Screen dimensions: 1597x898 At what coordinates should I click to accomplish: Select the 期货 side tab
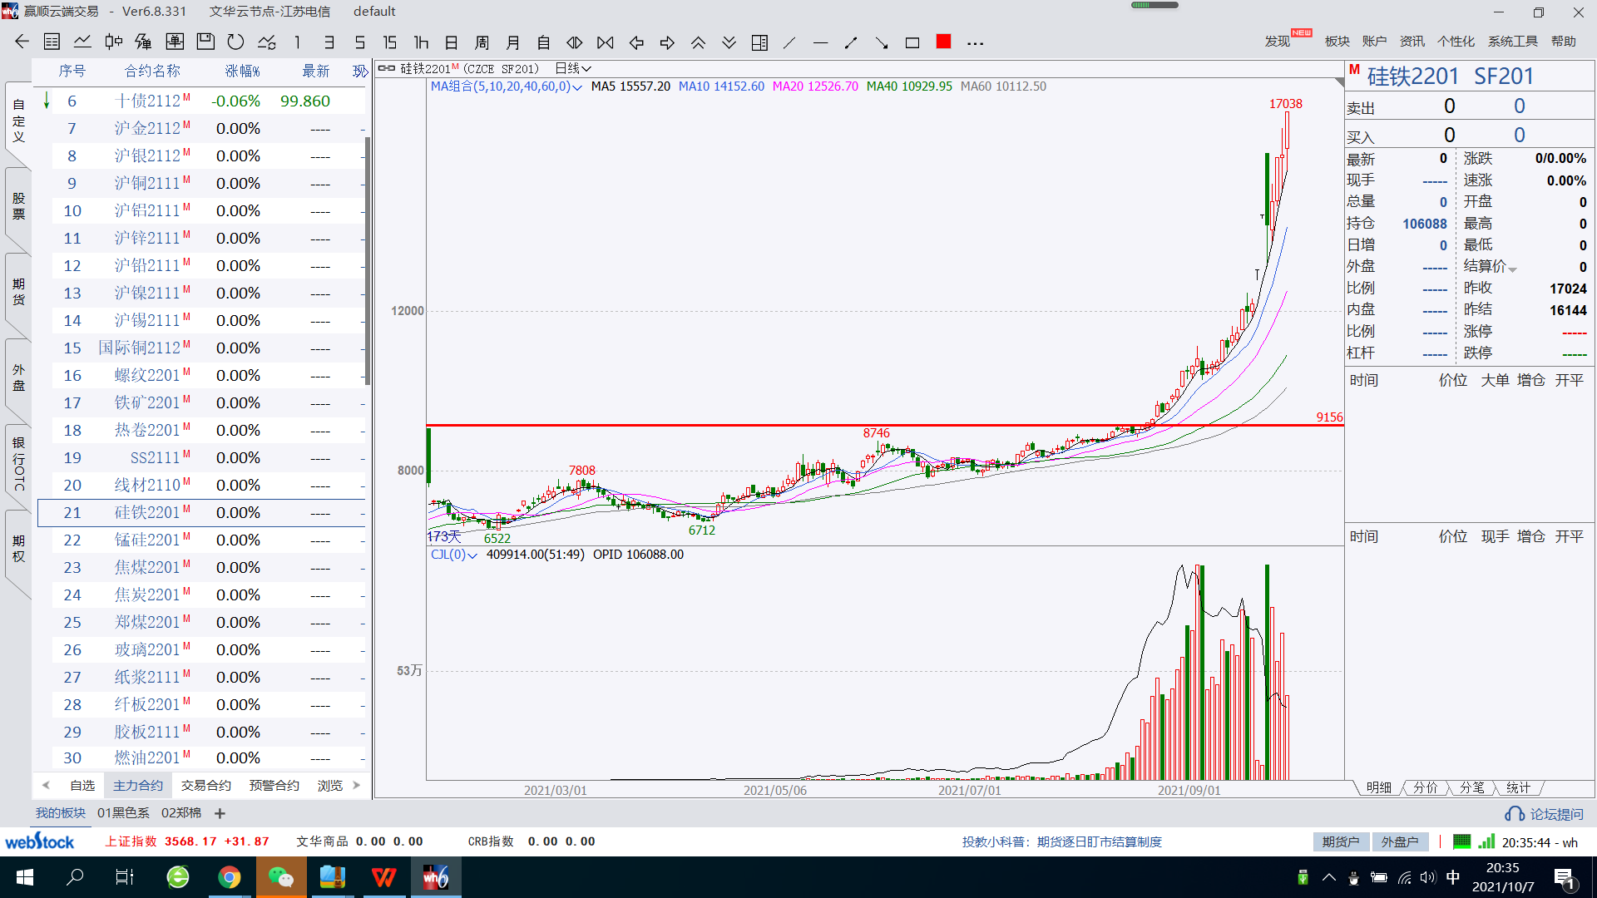point(18,292)
